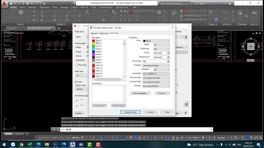Open the Annotate ribbon tab
Viewport: 264px width, 148px height.
coord(32,7)
